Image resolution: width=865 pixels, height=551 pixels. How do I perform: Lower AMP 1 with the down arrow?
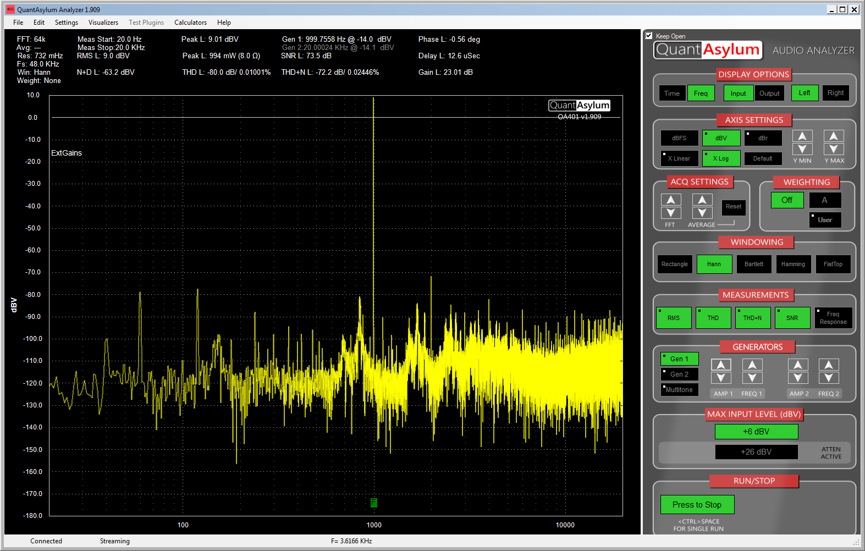pyautogui.click(x=721, y=378)
